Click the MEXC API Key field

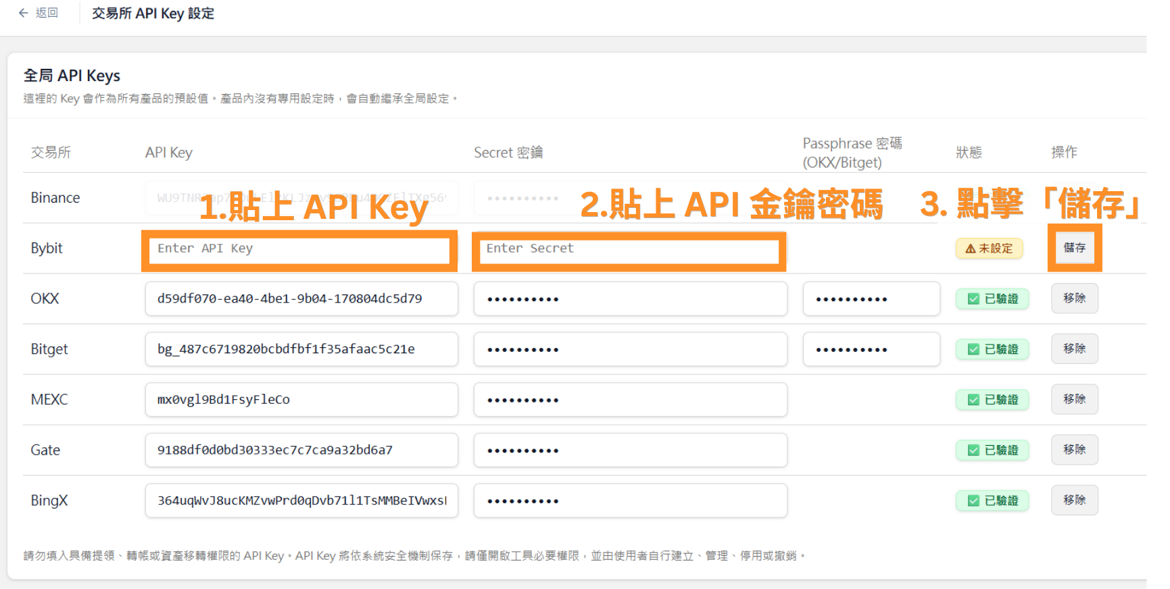(x=301, y=400)
